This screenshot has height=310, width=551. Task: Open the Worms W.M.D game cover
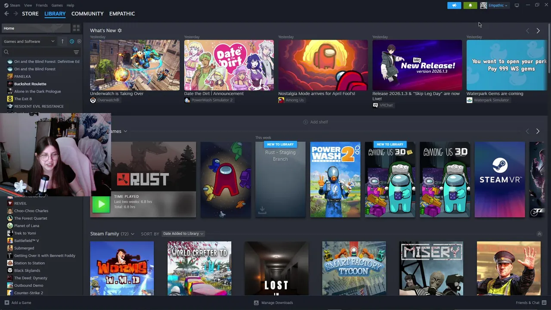pyautogui.click(x=122, y=268)
